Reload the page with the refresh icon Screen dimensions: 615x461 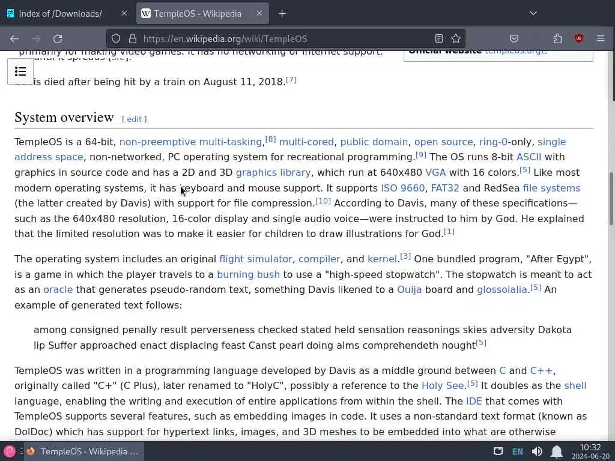coord(58,39)
